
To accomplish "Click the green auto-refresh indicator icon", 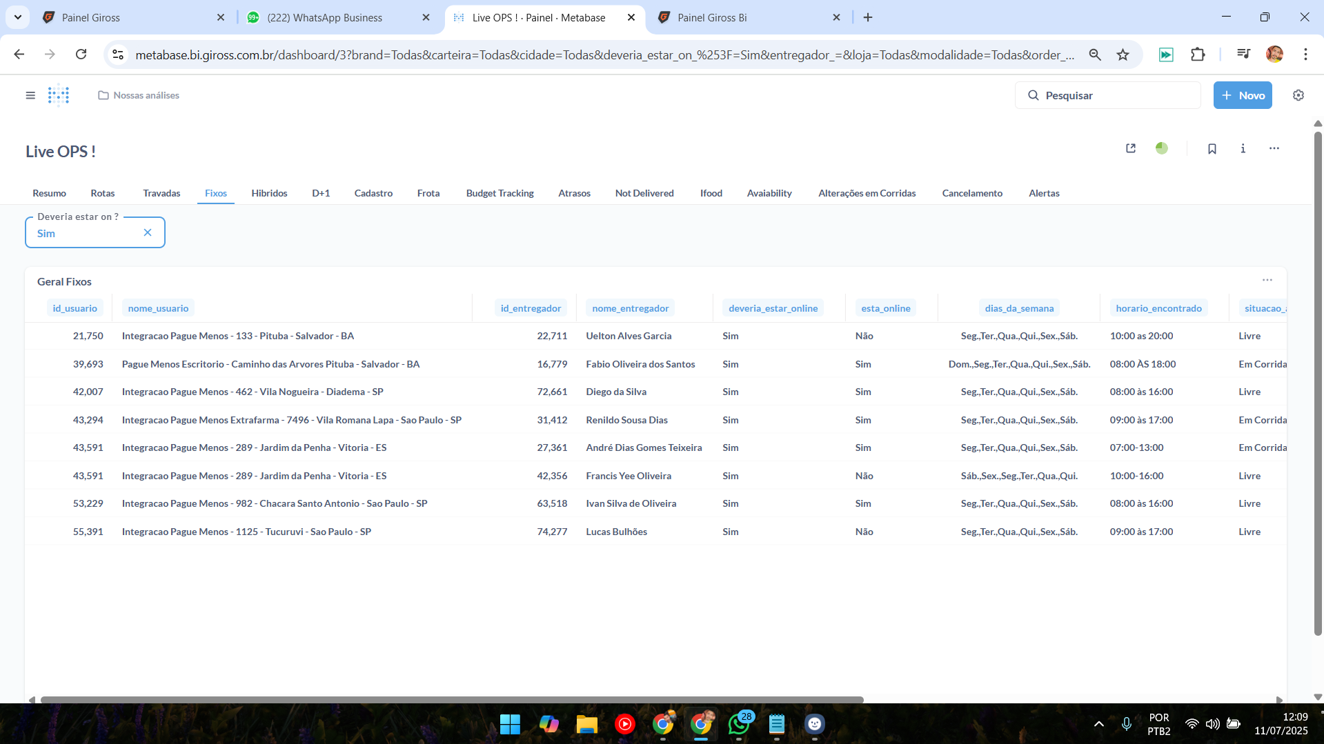I will (1162, 148).
